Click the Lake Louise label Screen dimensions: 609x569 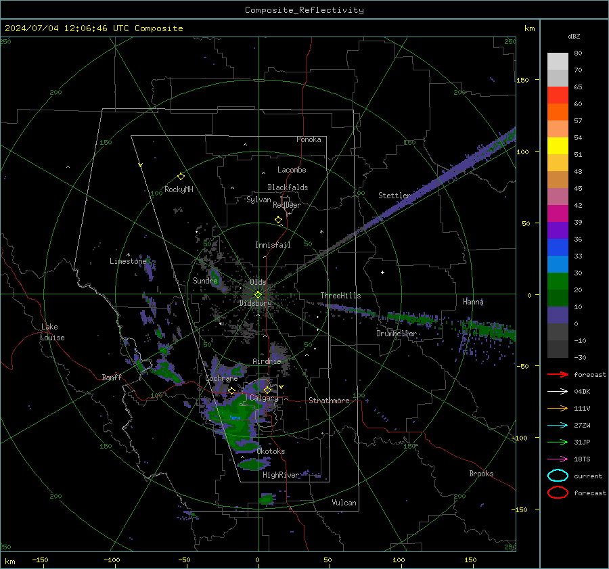point(52,332)
